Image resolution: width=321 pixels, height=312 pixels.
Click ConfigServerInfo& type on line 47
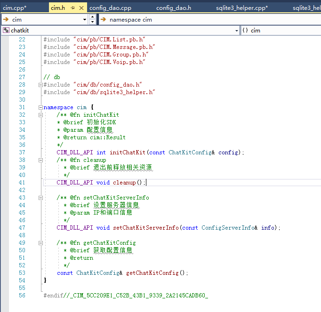(x=230, y=228)
